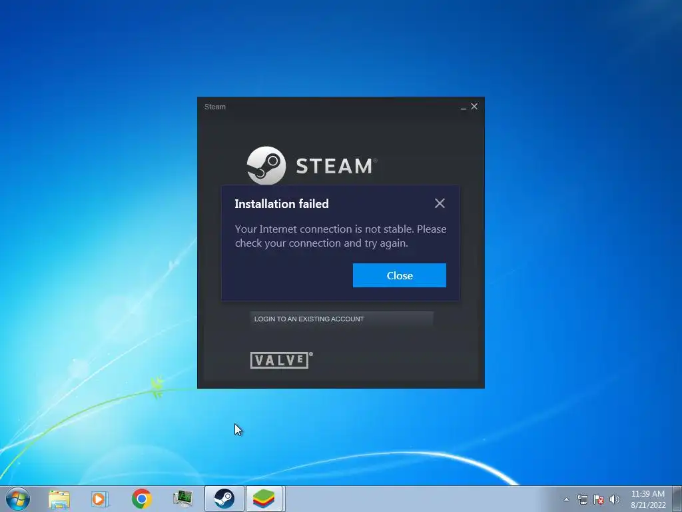682x512 pixels.
Task: Open BlueStacks from the taskbar
Action: tap(264, 499)
